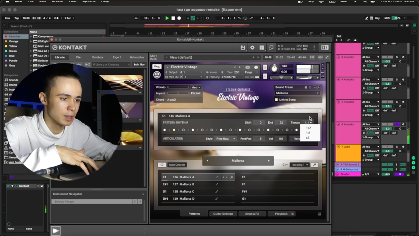Click the Auto Chords button

[177, 165]
